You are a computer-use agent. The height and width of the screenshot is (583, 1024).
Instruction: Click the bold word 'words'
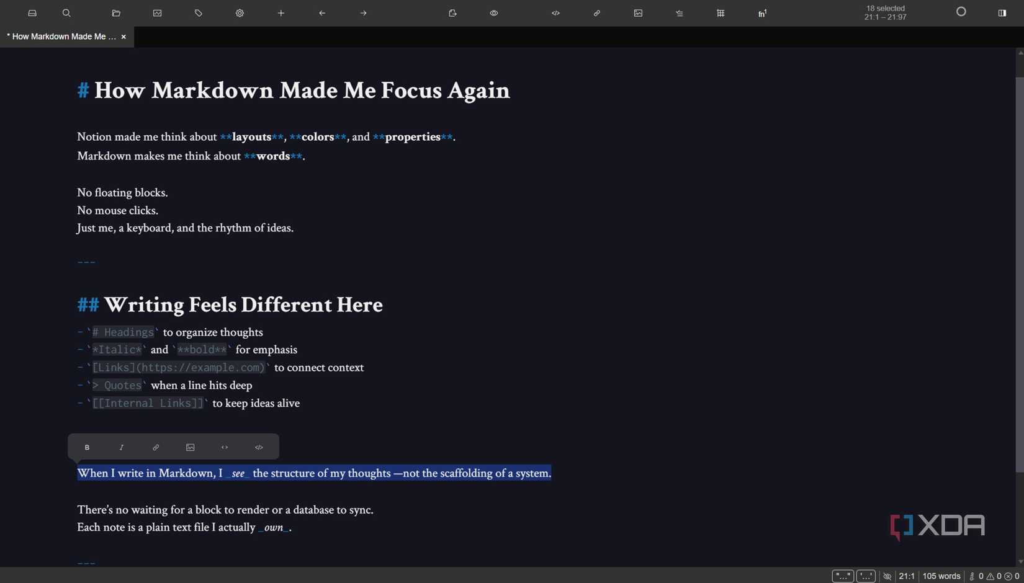tap(273, 156)
